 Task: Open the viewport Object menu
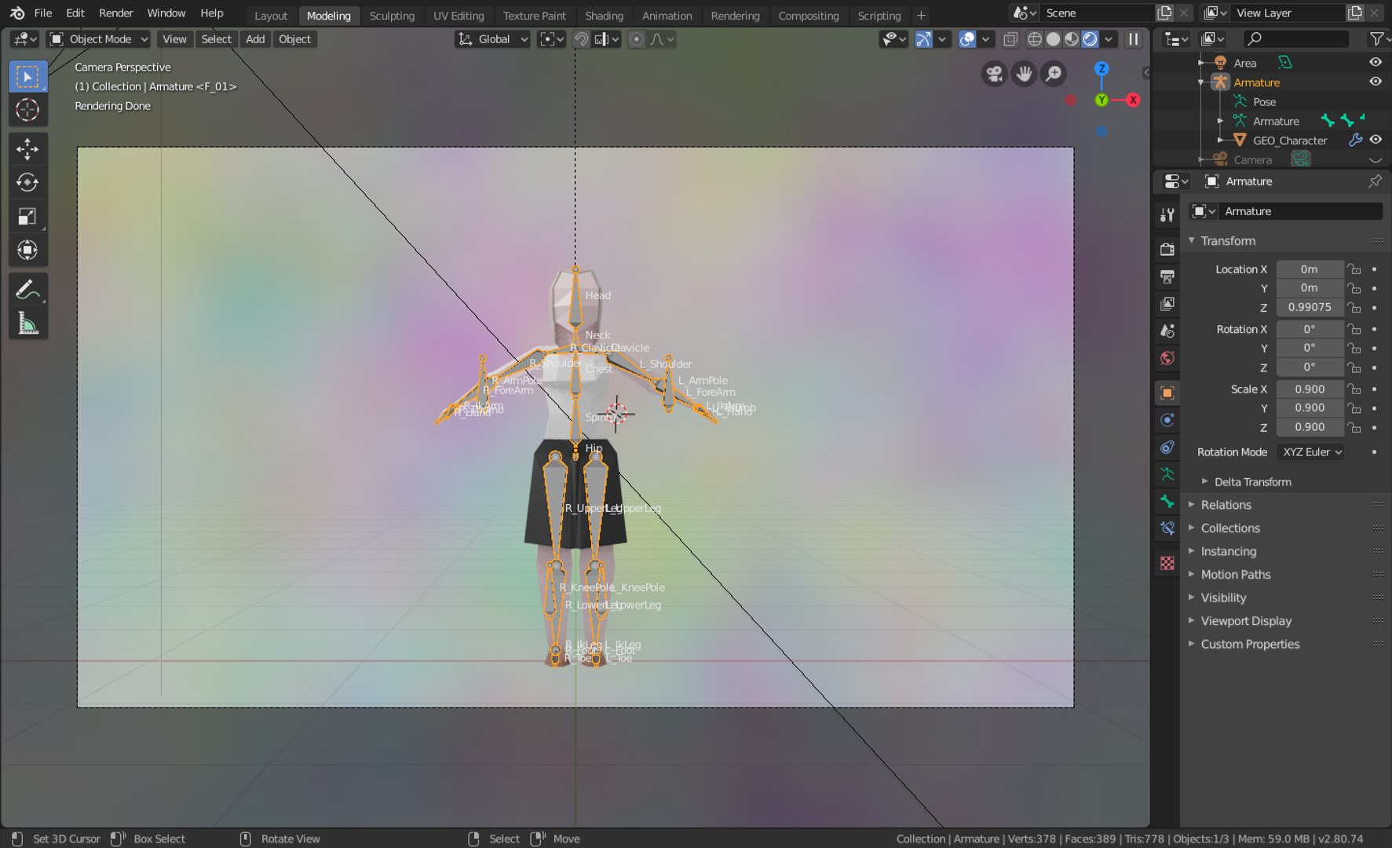(x=294, y=38)
